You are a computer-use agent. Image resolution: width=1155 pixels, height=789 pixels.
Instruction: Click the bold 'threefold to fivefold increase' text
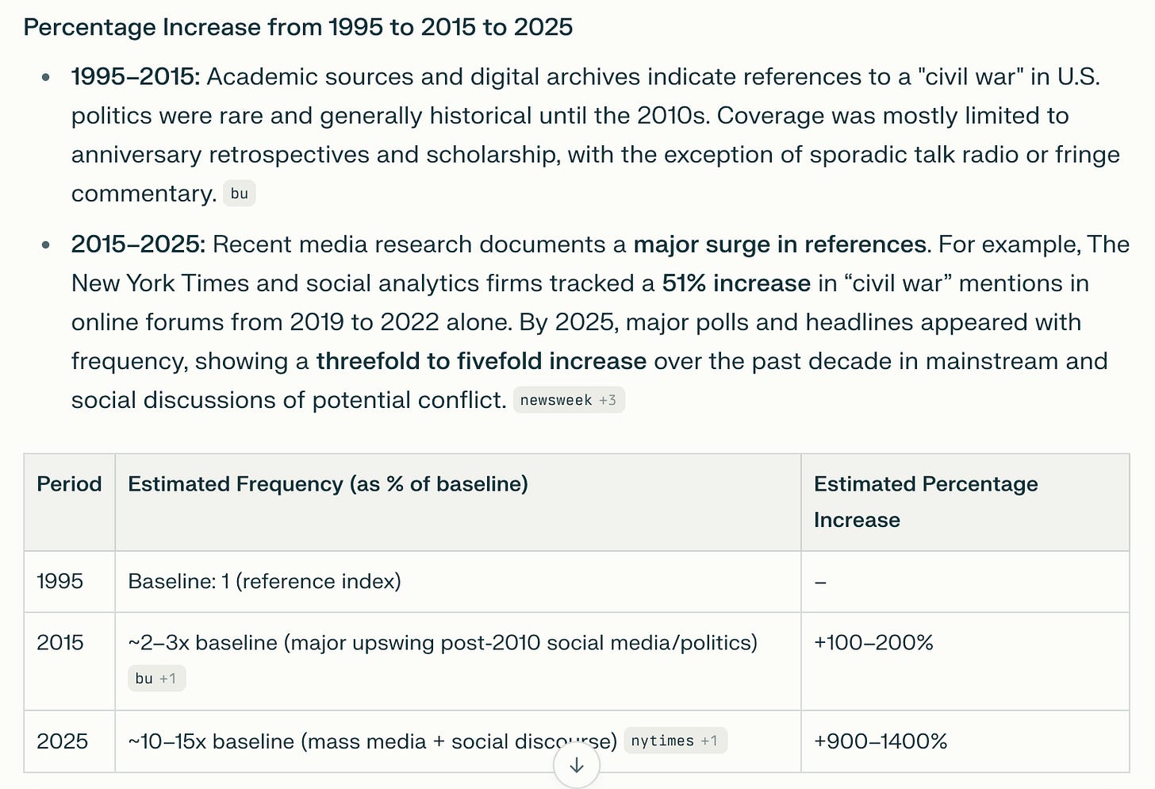click(482, 361)
